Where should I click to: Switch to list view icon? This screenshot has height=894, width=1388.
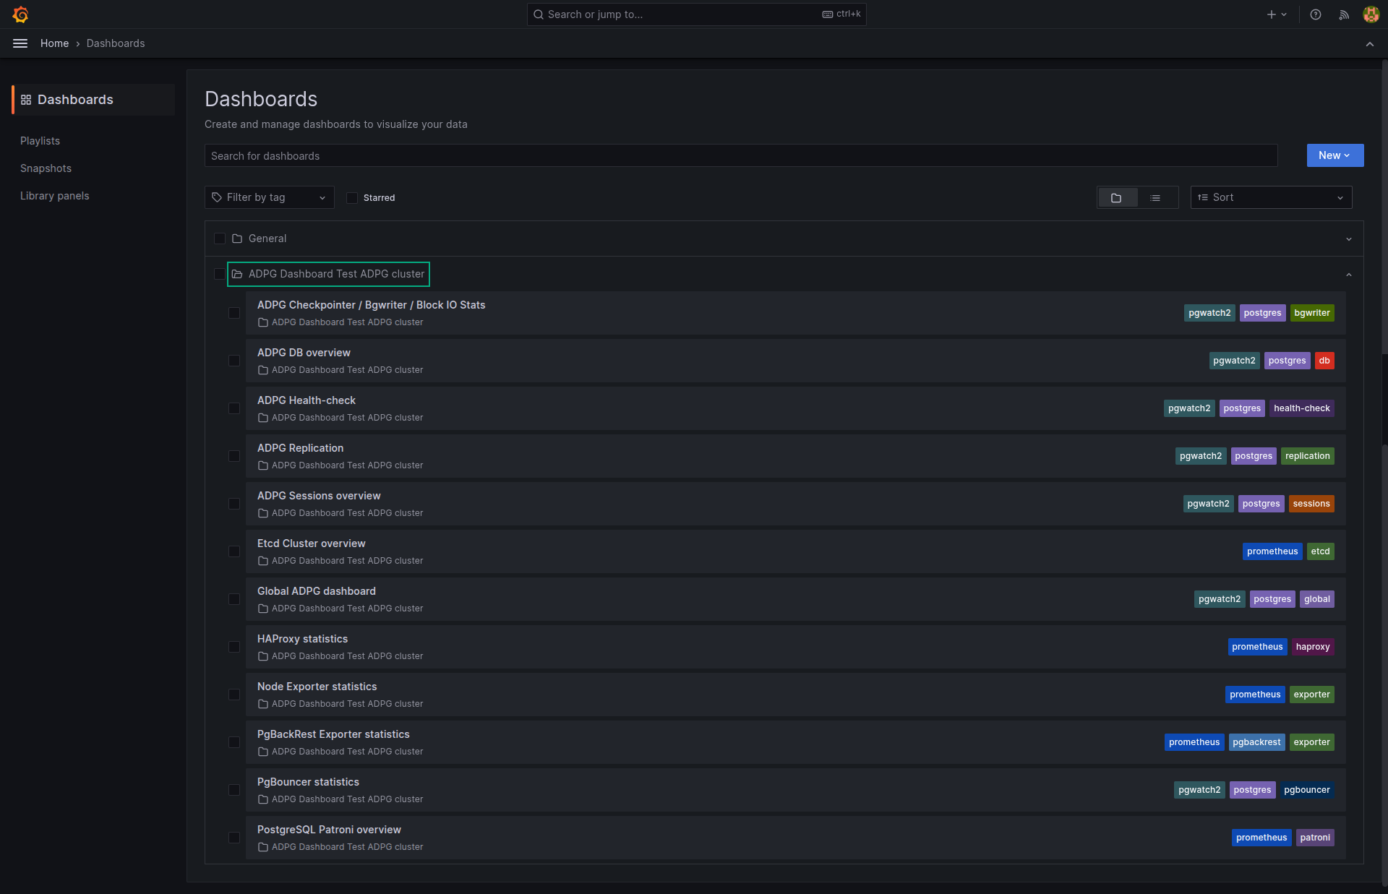click(x=1155, y=197)
